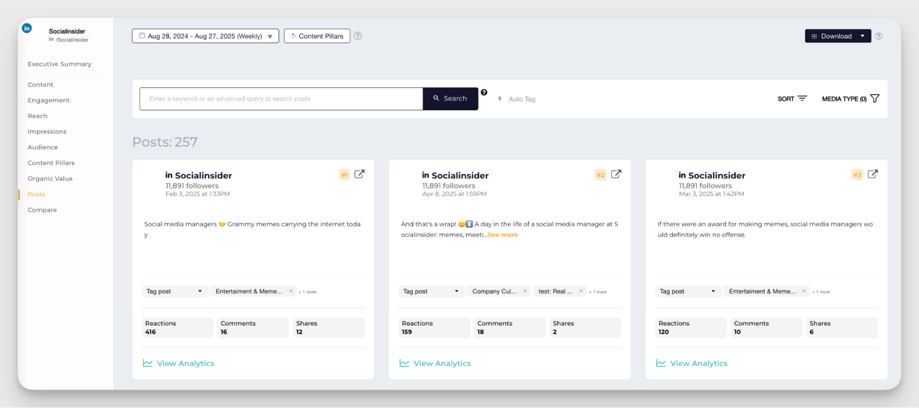The height and width of the screenshot is (408, 919).
Task: Remove Entertainment & Meme tag from post #1
Action: click(291, 291)
